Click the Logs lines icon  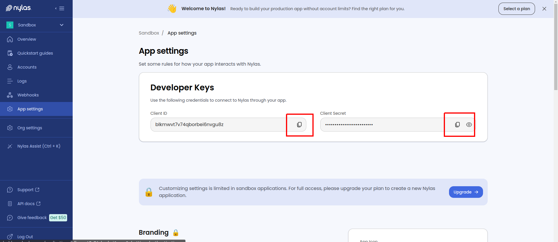[x=10, y=81]
